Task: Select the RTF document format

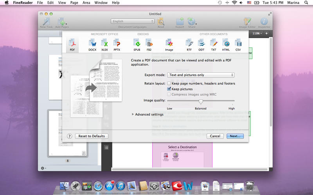Action: pyautogui.click(x=189, y=45)
